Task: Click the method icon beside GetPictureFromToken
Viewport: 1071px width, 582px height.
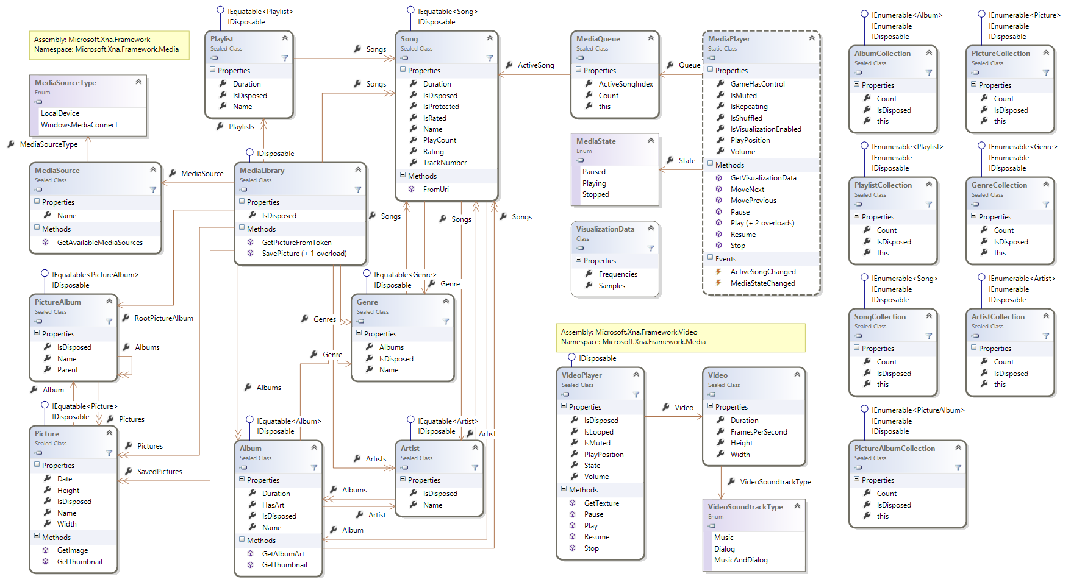Action: [251, 243]
